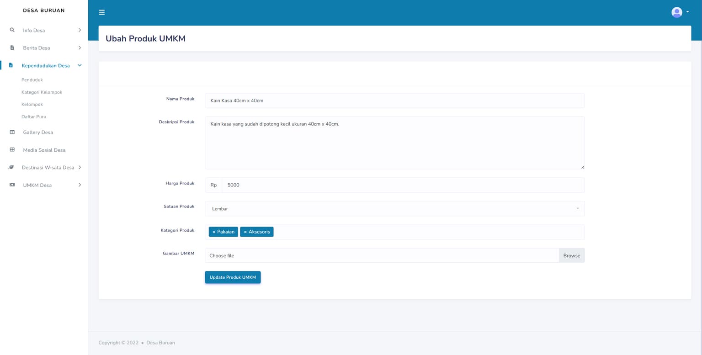The height and width of the screenshot is (355, 702).
Task: Click Browse to choose a file
Action: [x=571, y=255]
